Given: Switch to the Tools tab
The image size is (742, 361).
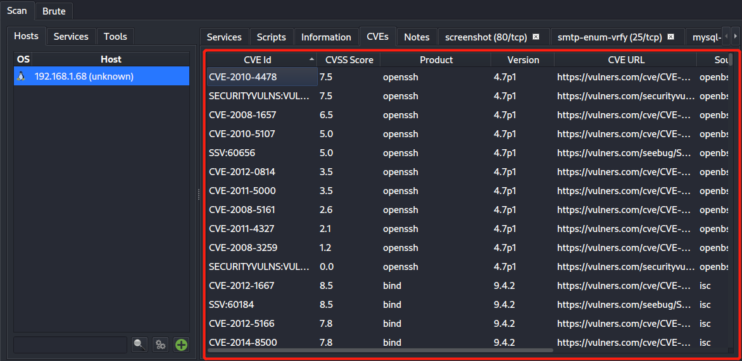Looking at the screenshot, I should click(115, 37).
